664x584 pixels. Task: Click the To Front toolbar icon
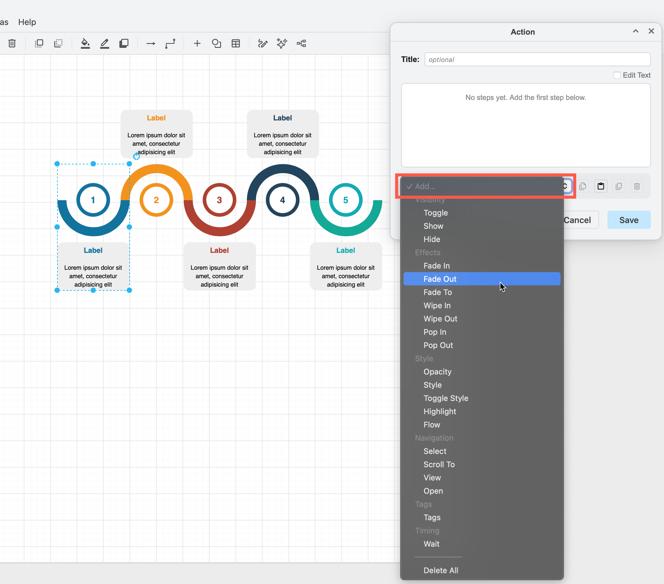(x=39, y=43)
